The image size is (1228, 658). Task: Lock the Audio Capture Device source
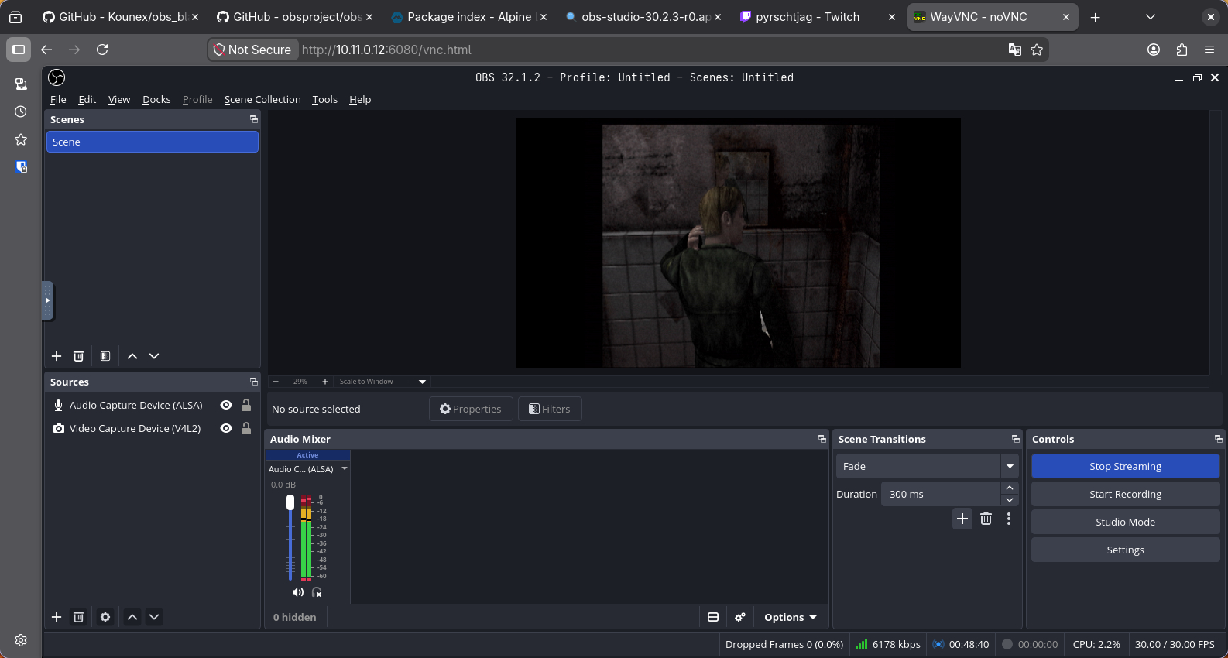(246, 405)
